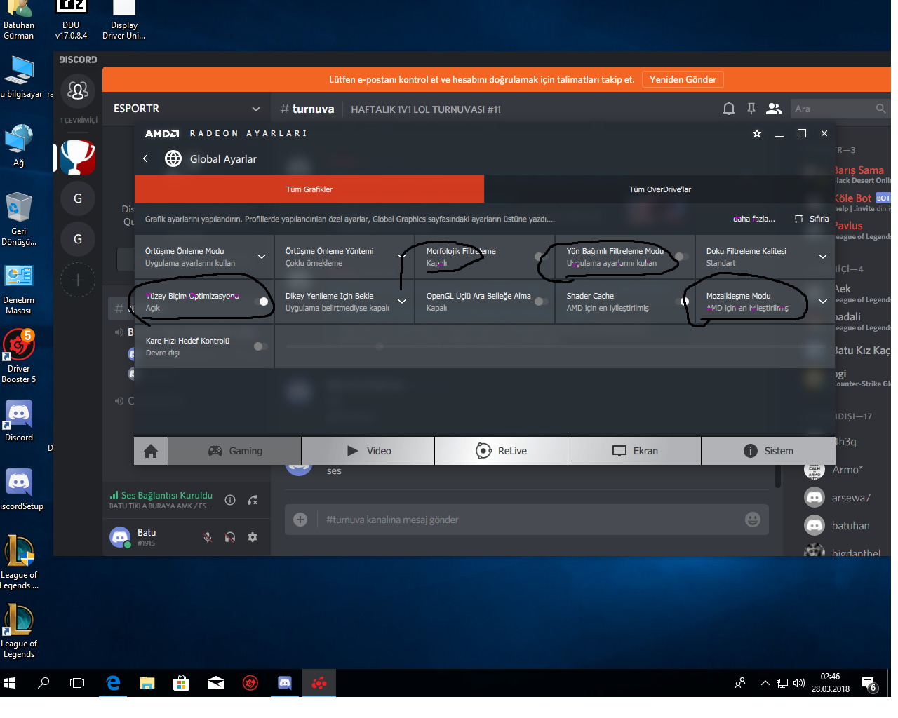Open Gaming tab in Radeon
Viewport: 898px width, 718px height.
click(235, 451)
